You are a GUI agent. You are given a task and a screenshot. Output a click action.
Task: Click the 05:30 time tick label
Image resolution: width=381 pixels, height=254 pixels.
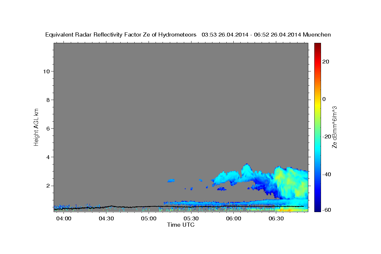(191, 219)
